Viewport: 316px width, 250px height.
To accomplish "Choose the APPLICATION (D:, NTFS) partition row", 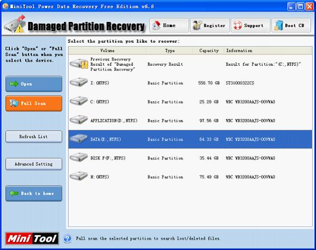I will click(190, 121).
